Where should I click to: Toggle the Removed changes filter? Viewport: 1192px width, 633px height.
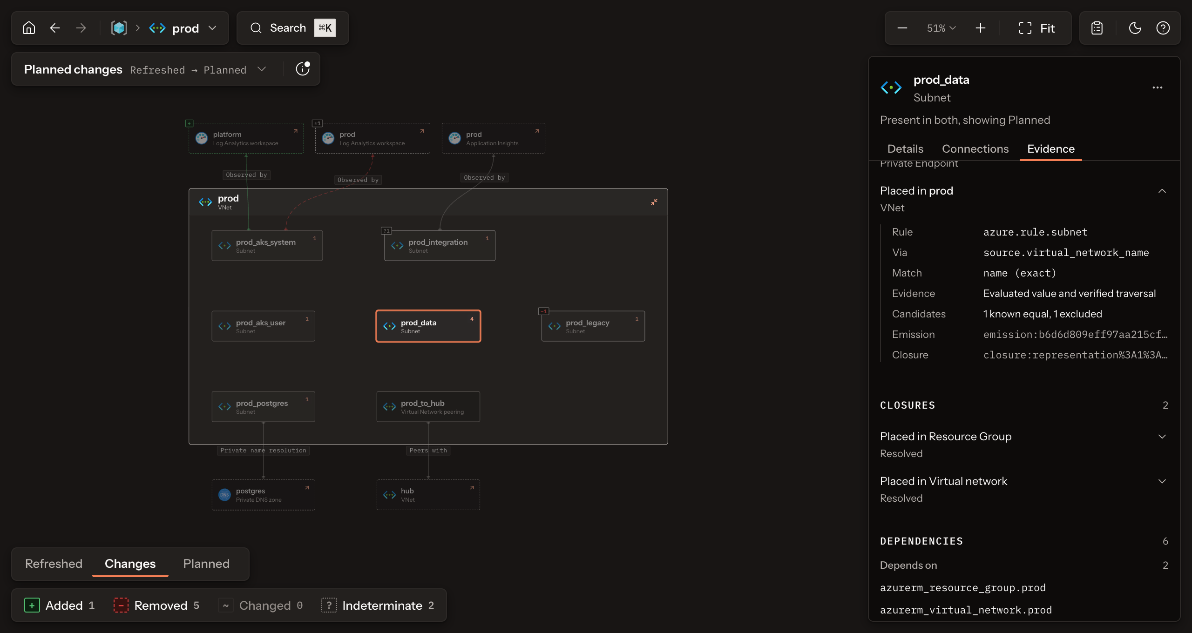(156, 605)
